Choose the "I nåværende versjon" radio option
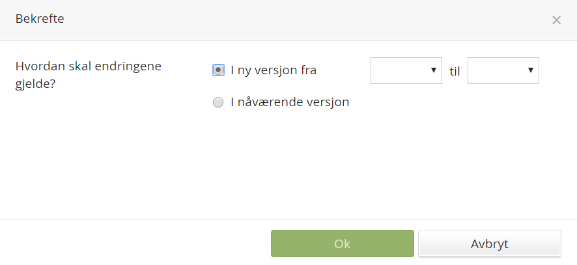Screen dimensions: 577x265 click(x=218, y=102)
